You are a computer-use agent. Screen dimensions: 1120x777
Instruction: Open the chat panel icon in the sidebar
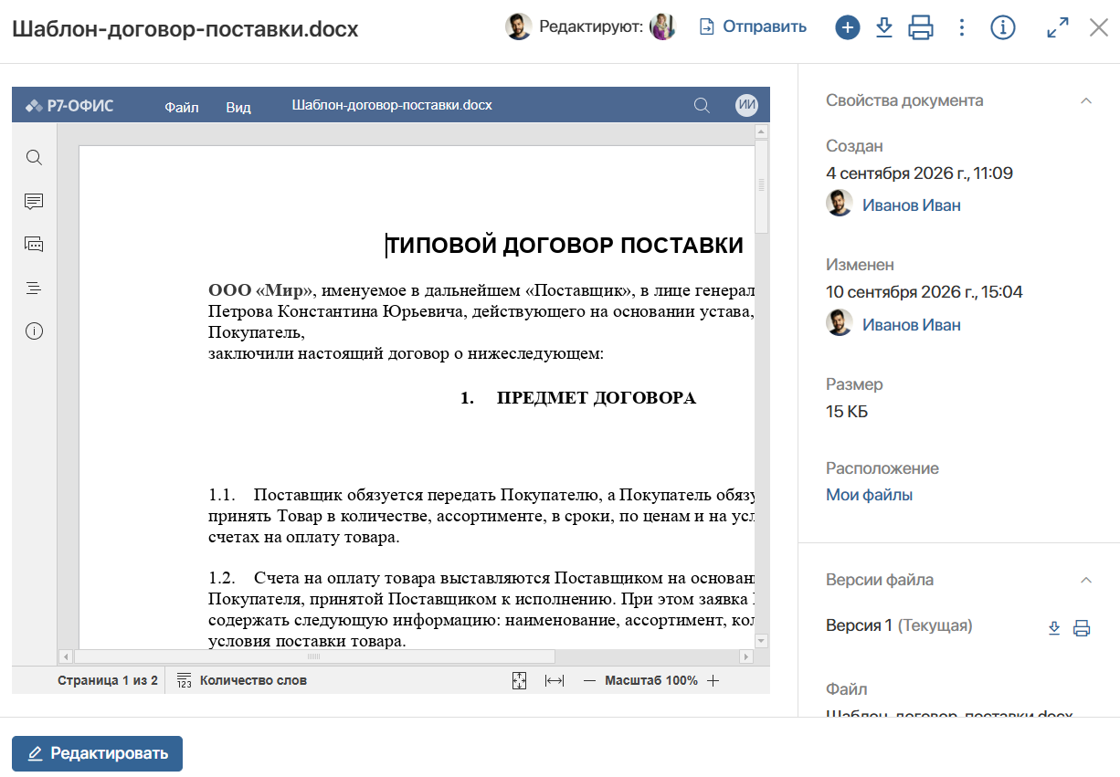click(34, 244)
